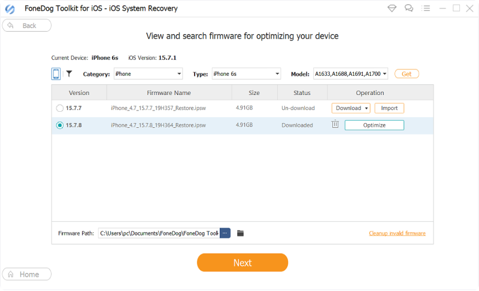Screen dimensions: 479x291
Task: Maximize the FoneDog window
Action: pyautogui.click(x=456, y=8)
